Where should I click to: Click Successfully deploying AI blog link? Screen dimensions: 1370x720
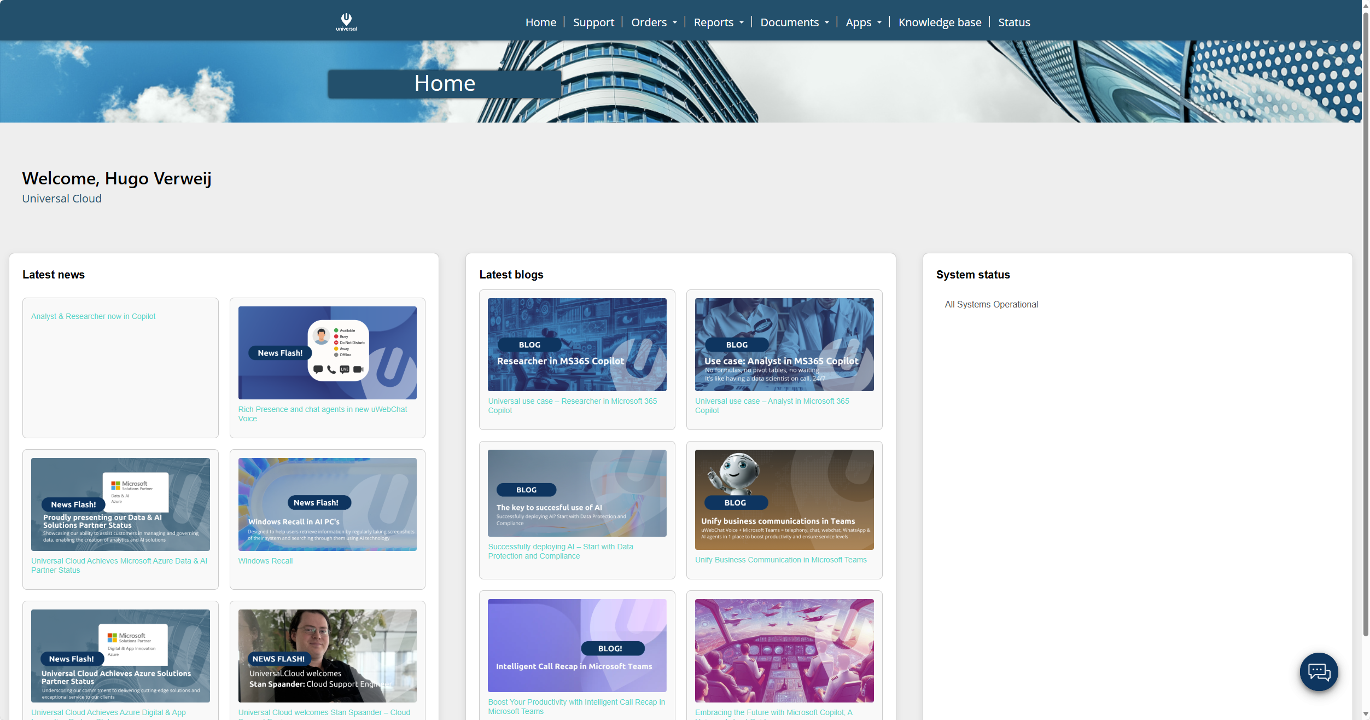[x=560, y=551]
